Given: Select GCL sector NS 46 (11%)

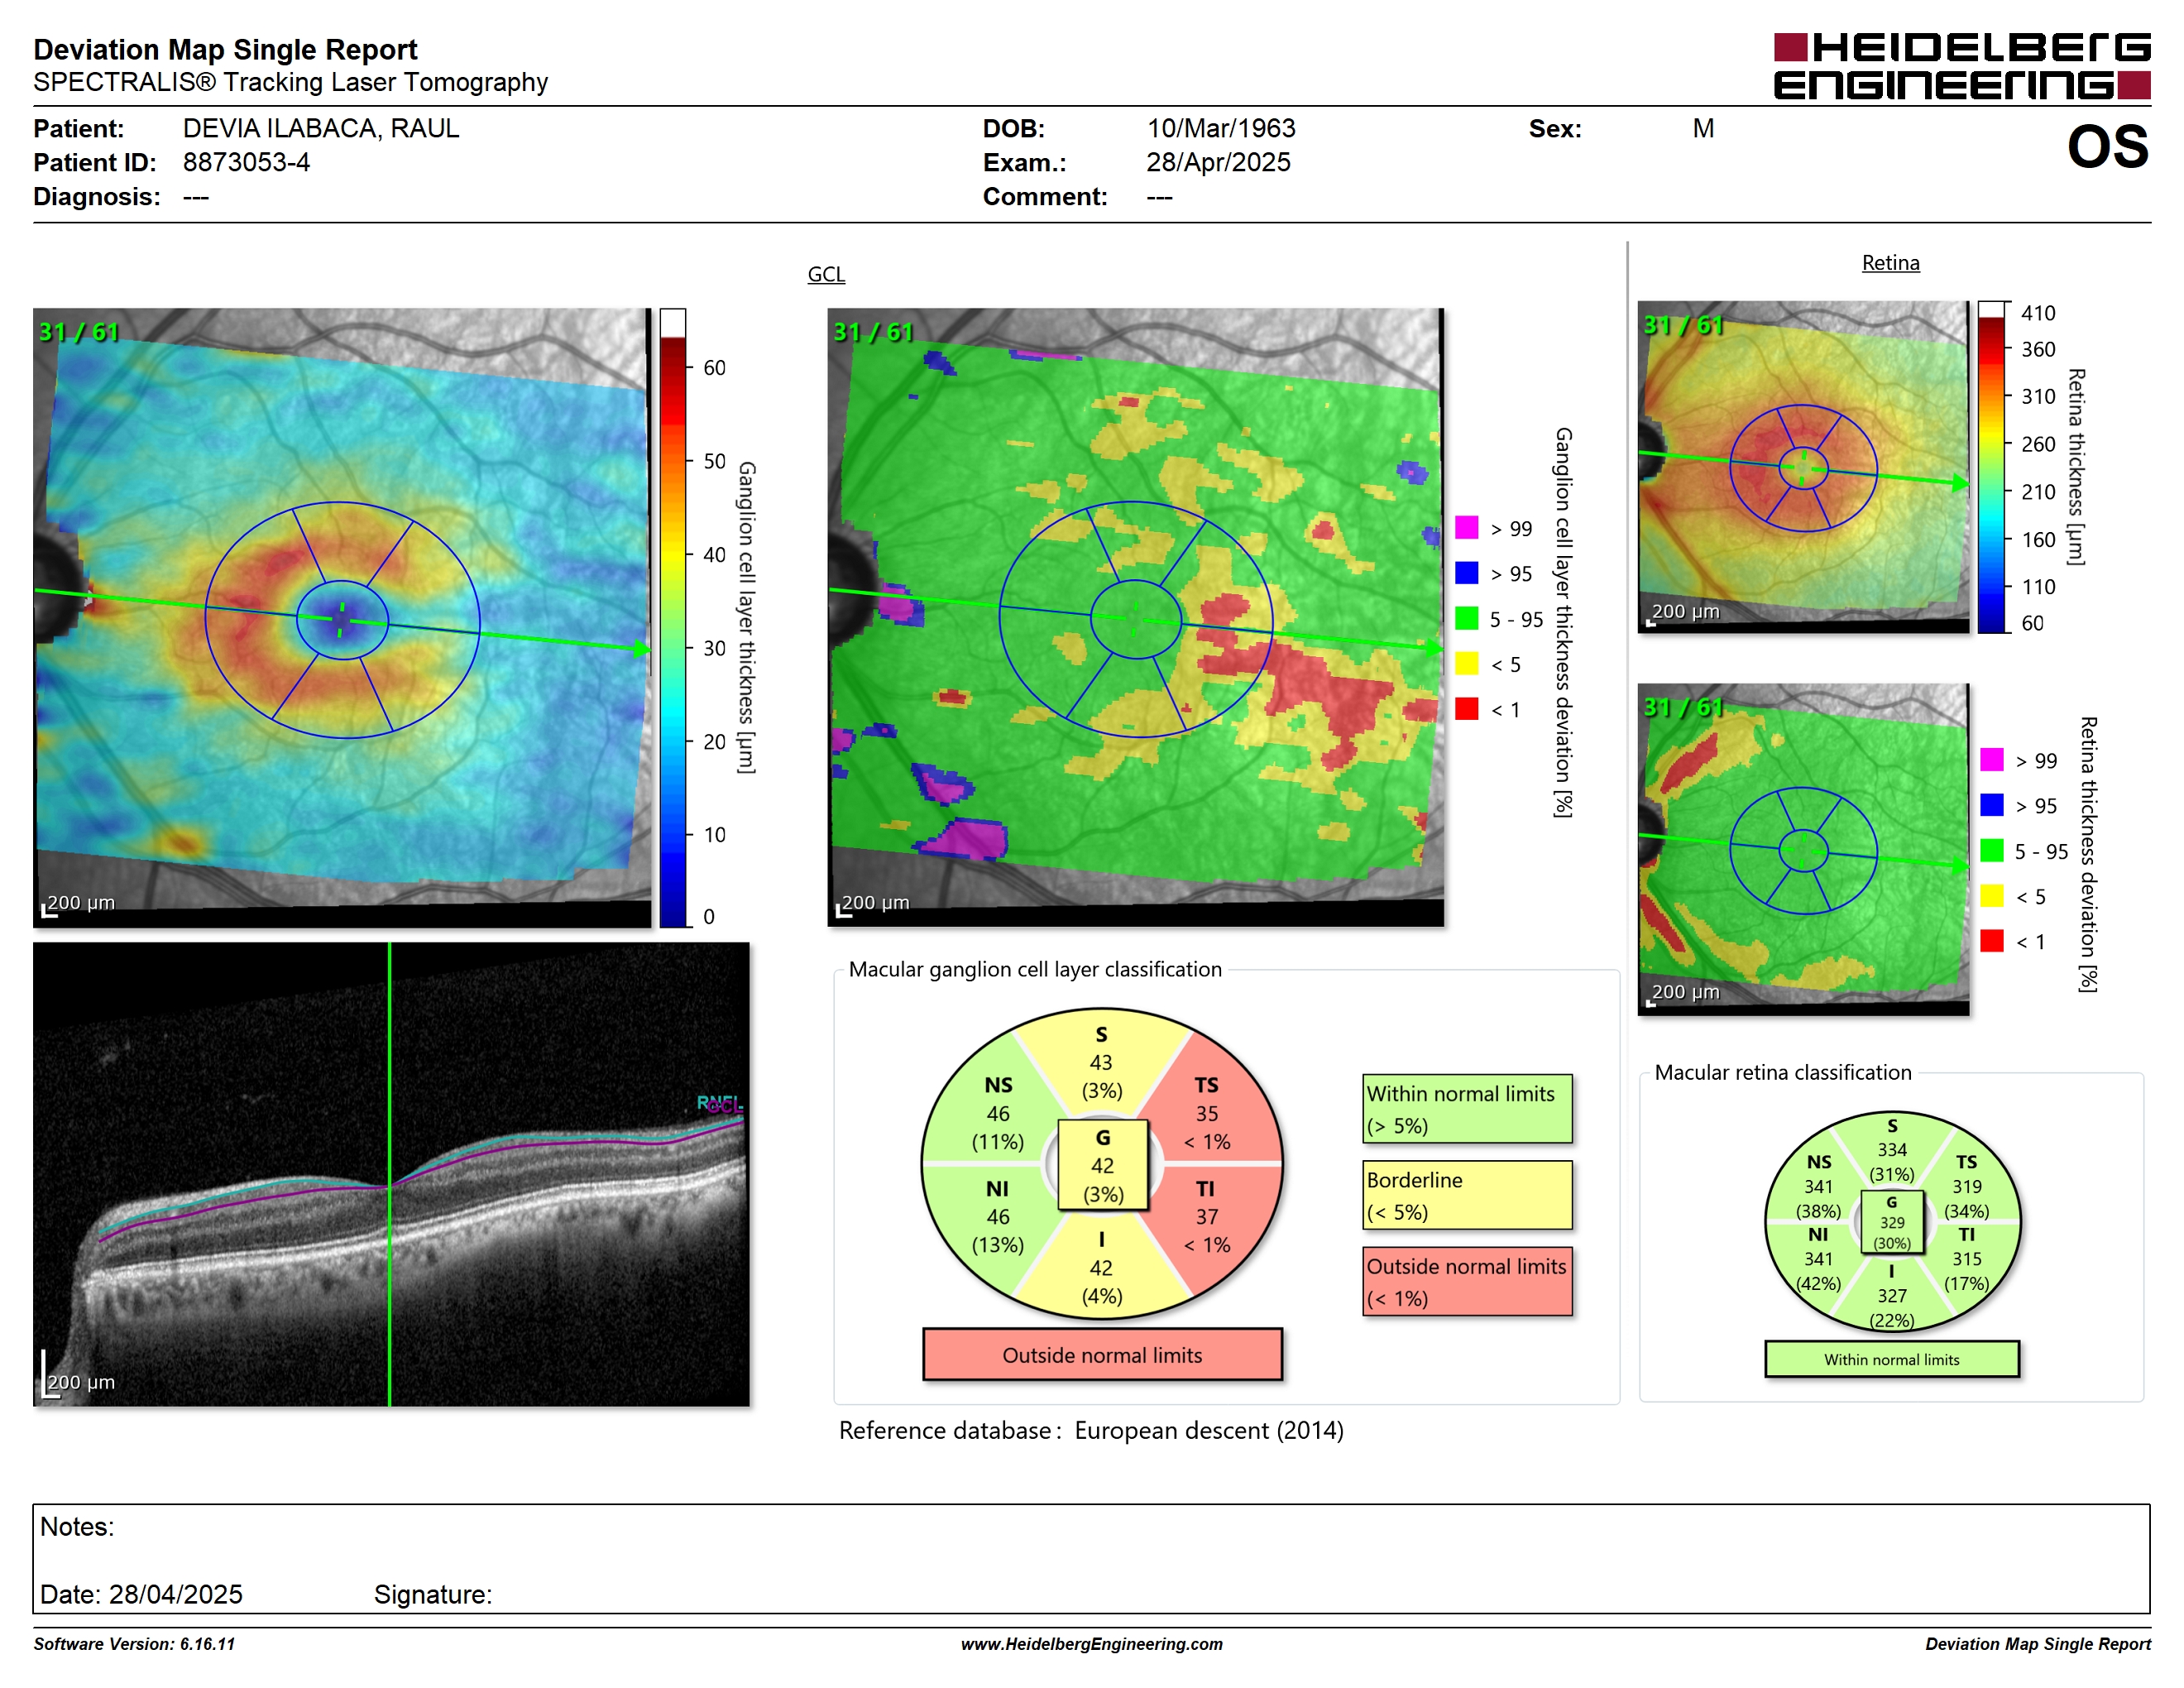Looking at the screenshot, I should [x=998, y=1113].
